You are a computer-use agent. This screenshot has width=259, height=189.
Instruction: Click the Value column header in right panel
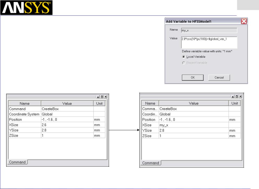click(194, 103)
